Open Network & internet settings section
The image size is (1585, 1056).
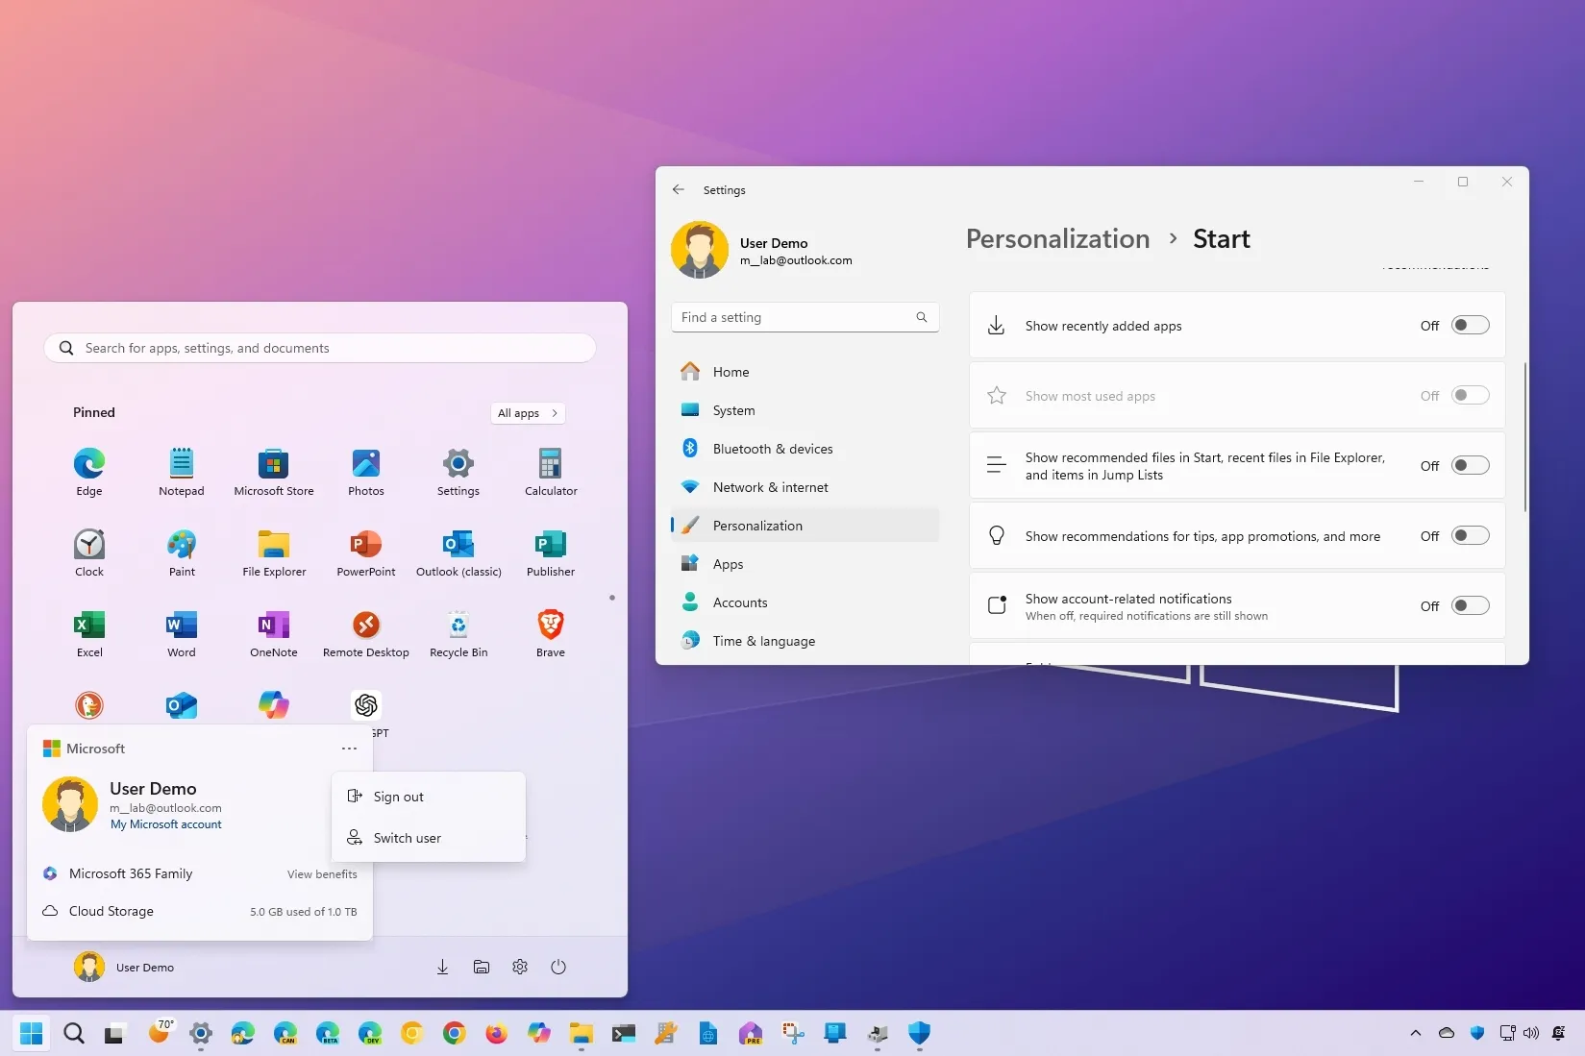coord(805,487)
